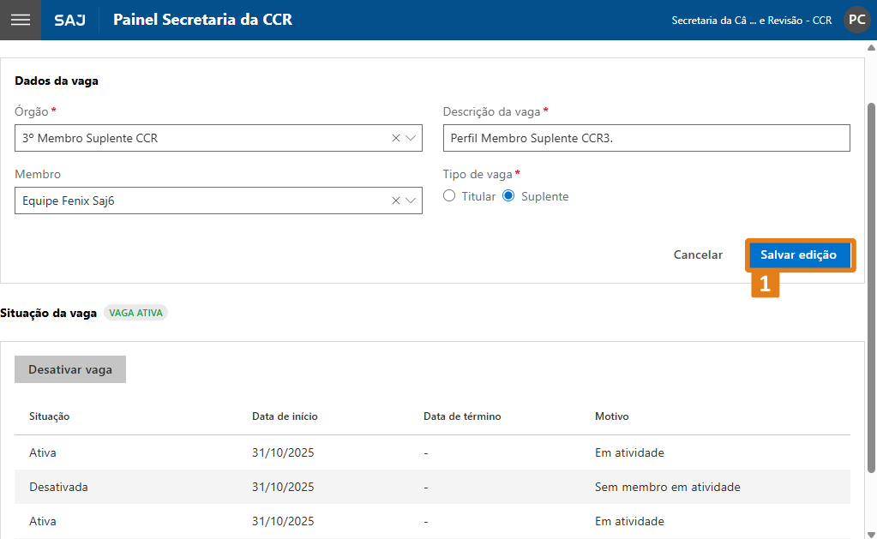877x539 pixels.
Task: Click the Descrição da vaga text field
Action: pos(646,138)
